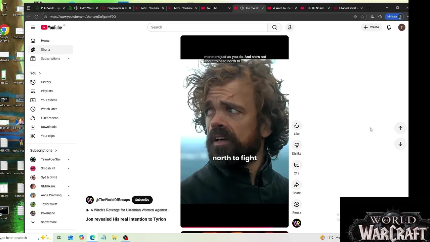This screenshot has height=242, width=430.
Task: Open the cmd desktop shortcut
Action: pyautogui.click(x=4, y=213)
